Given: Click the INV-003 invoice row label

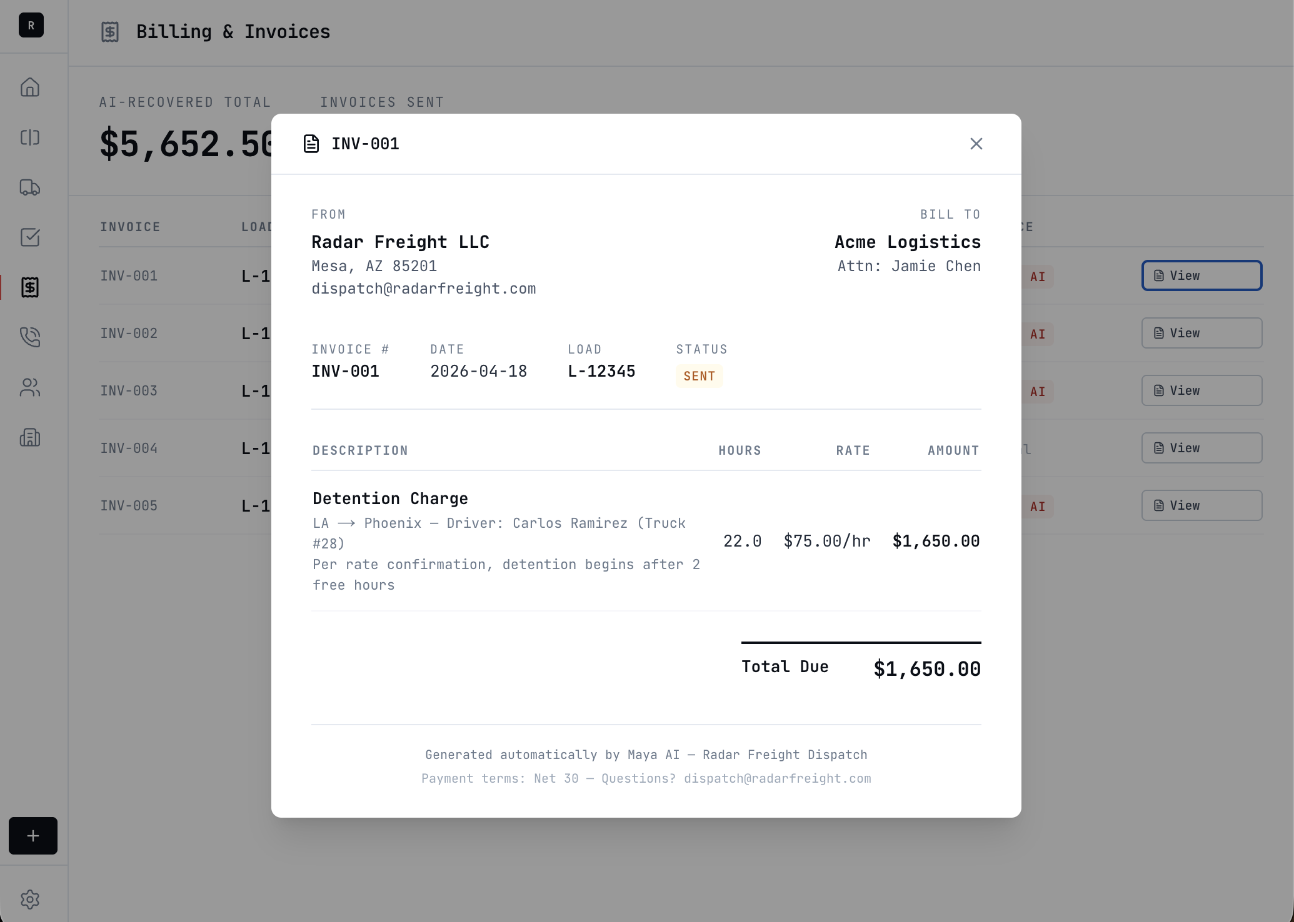Looking at the screenshot, I should pyautogui.click(x=129, y=391).
